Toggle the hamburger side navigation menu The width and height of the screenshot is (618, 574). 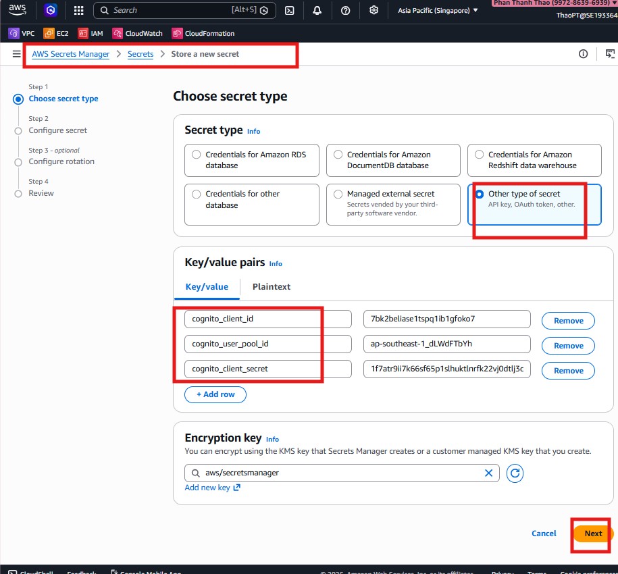click(16, 54)
